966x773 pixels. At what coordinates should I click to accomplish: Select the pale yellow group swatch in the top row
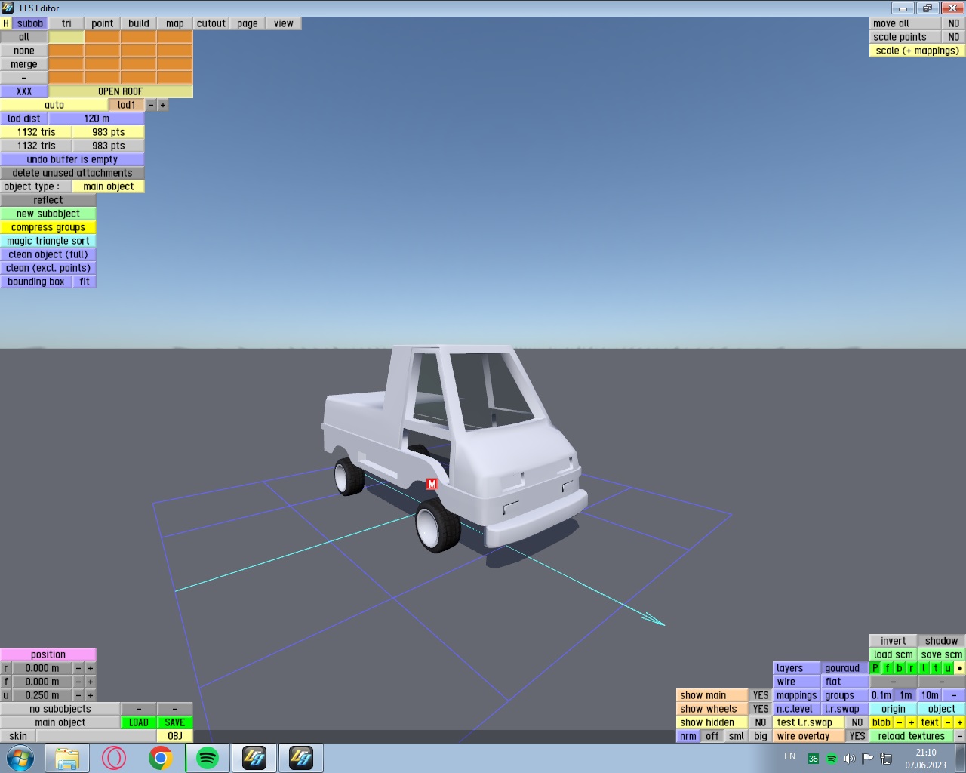tap(66, 37)
